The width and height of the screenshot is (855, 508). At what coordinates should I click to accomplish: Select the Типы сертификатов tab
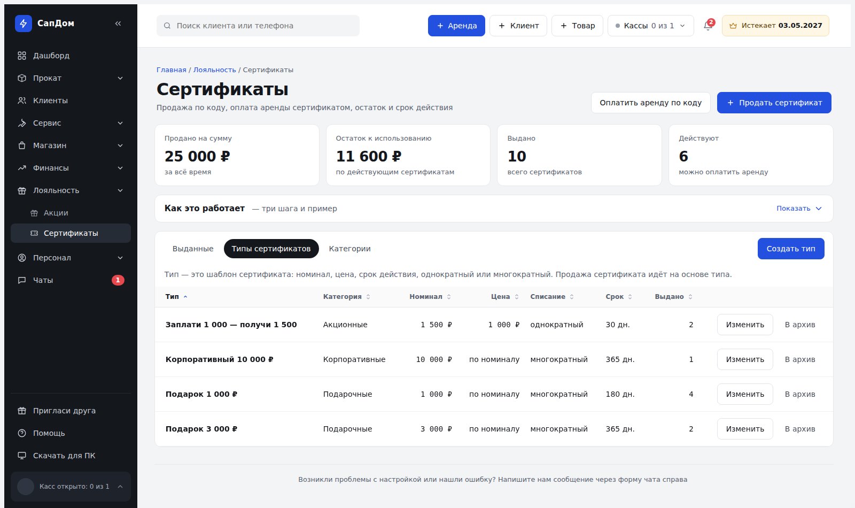pos(271,249)
